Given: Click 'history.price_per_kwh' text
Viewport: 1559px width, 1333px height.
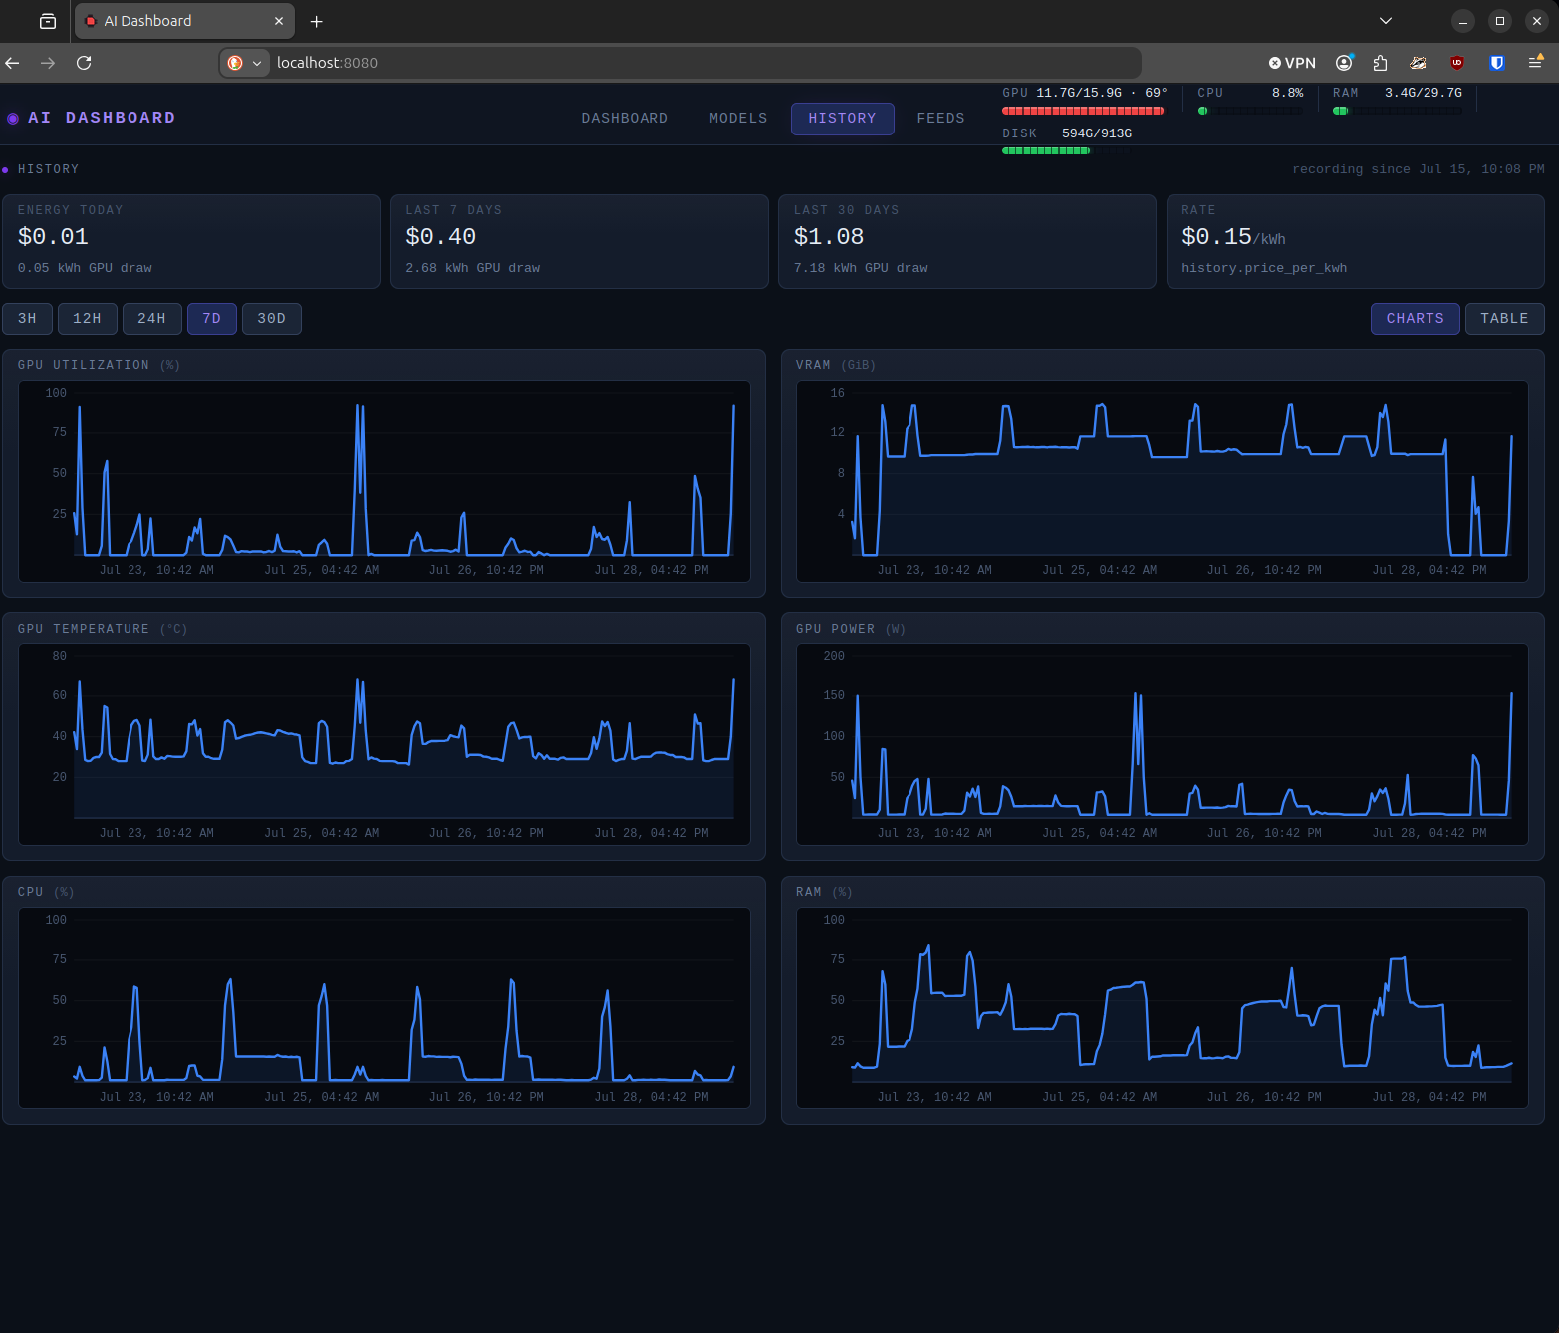Looking at the screenshot, I should (x=1264, y=268).
